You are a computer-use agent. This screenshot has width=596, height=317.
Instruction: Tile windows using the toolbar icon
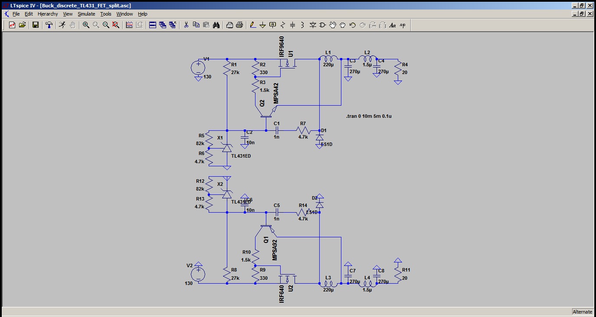pos(153,25)
